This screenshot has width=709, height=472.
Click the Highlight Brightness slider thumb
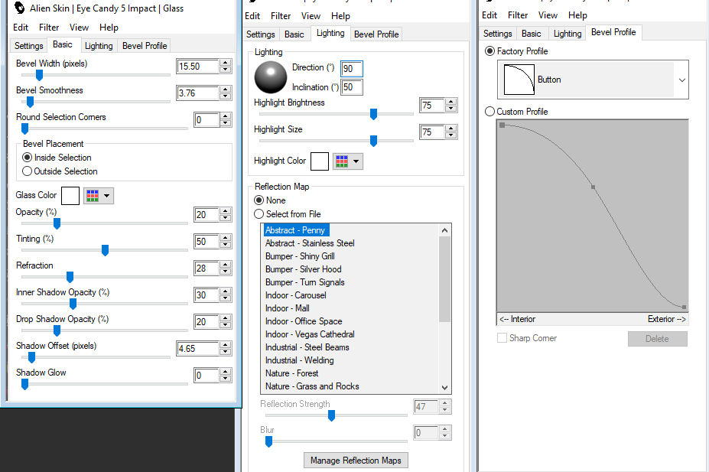373,114
